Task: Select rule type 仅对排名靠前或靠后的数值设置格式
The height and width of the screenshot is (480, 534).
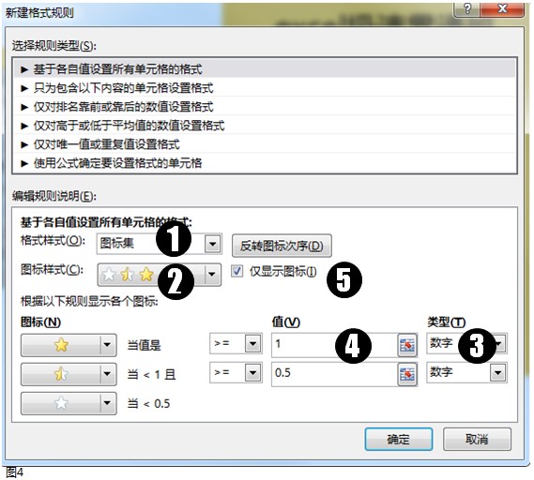Action: 265,107
